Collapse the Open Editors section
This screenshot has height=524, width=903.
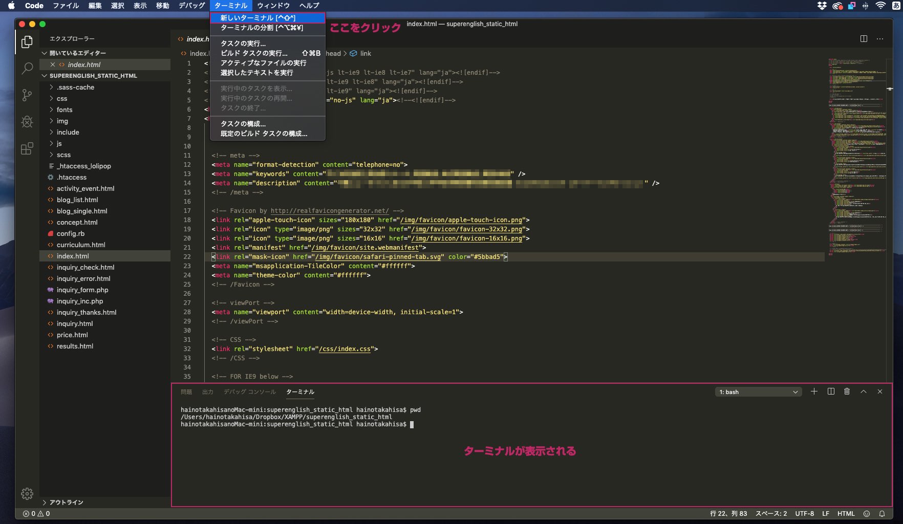coord(77,53)
